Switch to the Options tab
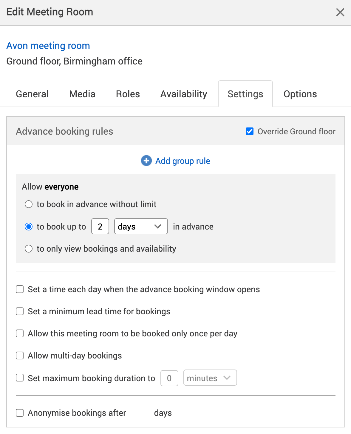This screenshot has height=434, width=351. pyautogui.click(x=300, y=94)
